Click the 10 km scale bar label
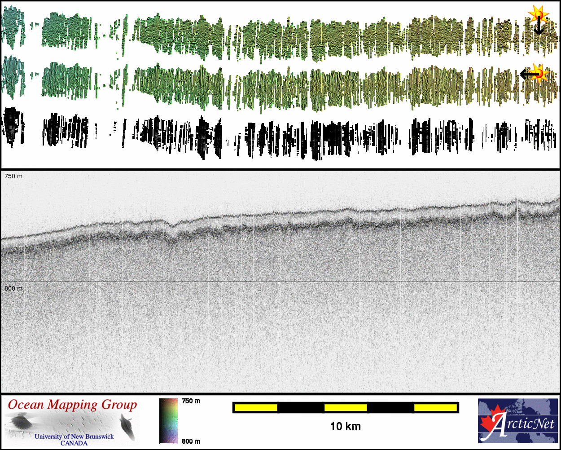 (x=345, y=426)
